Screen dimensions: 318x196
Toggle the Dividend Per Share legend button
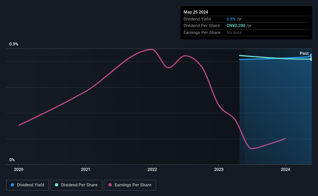click(x=76, y=185)
